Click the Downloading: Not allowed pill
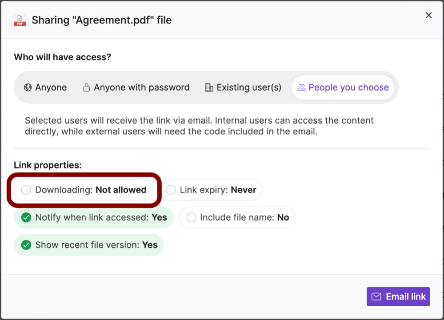Image resolution: width=444 pixels, height=320 pixels. coord(84,190)
